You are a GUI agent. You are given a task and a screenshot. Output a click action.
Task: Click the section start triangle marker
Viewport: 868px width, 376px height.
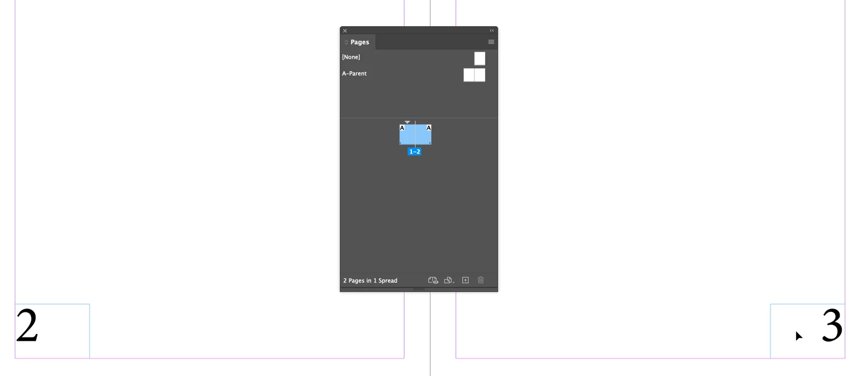click(x=407, y=122)
